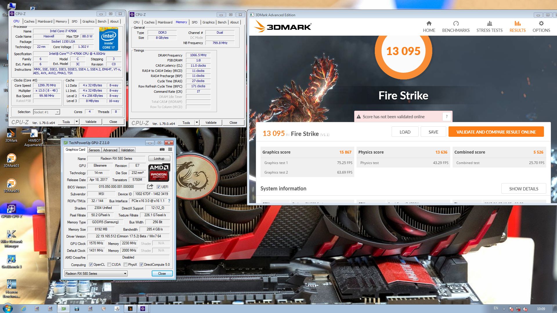The width and height of the screenshot is (557, 313).
Task: Open Tools dropdown arrow in left CPU-Z
Action: (77, 122)
